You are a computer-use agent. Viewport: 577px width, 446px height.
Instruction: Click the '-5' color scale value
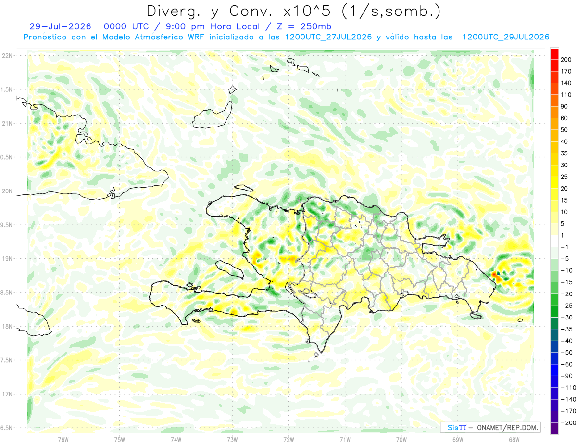[566, 259]
